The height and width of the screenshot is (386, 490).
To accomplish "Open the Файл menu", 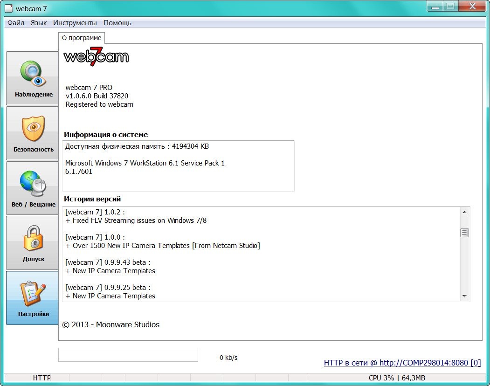I will (x=16, y=23).
